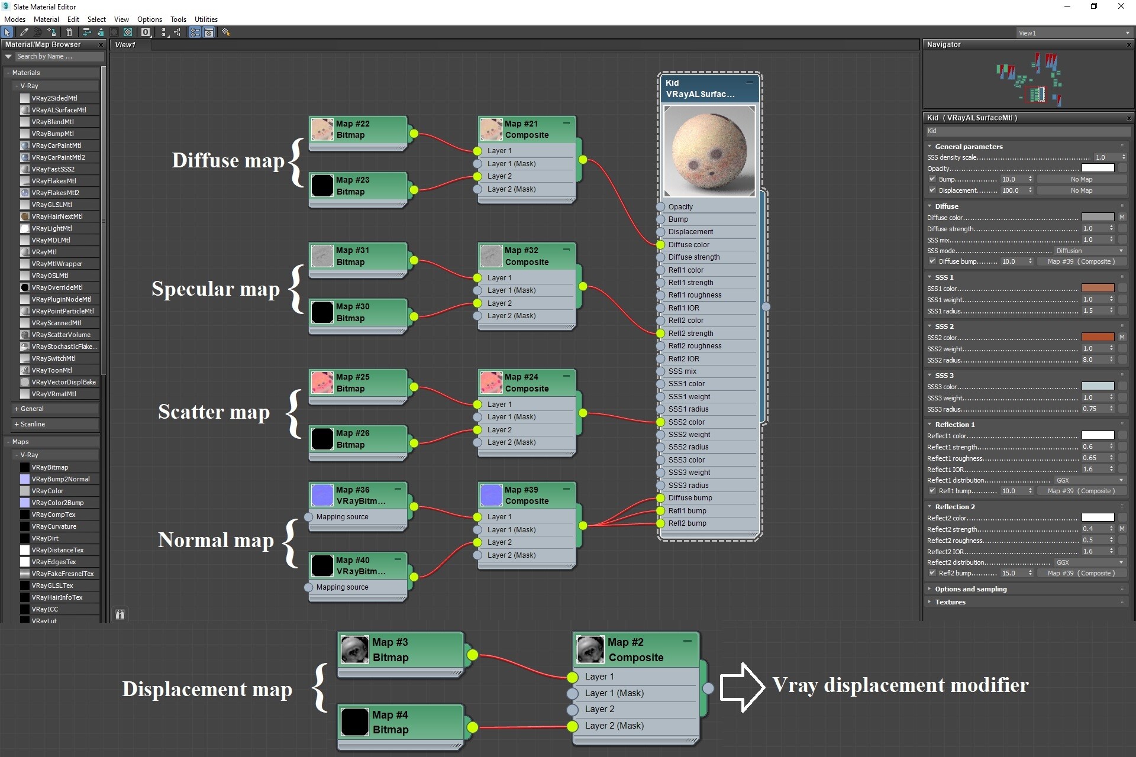This screenshot has width=1136, height=757.
Task: Click the zoom extents binoculars icon
Action: click(x=120, y=614)
